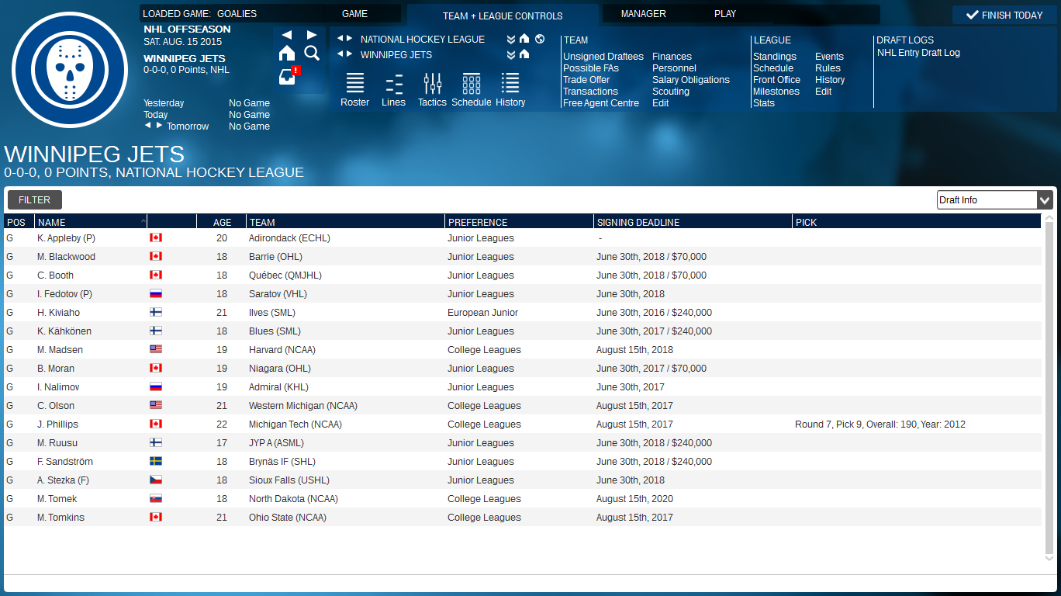Sort table by Age column header
This screenshot has height=596, width=1061.
222,222
